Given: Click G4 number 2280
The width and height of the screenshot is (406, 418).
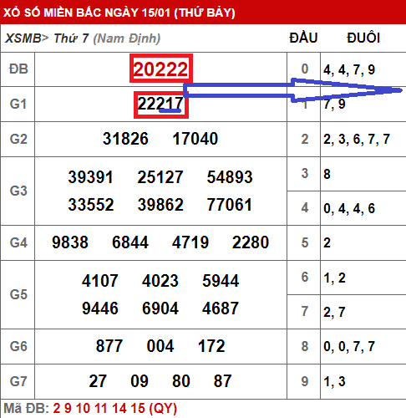Looking at the screenshot, I should 251,242.
